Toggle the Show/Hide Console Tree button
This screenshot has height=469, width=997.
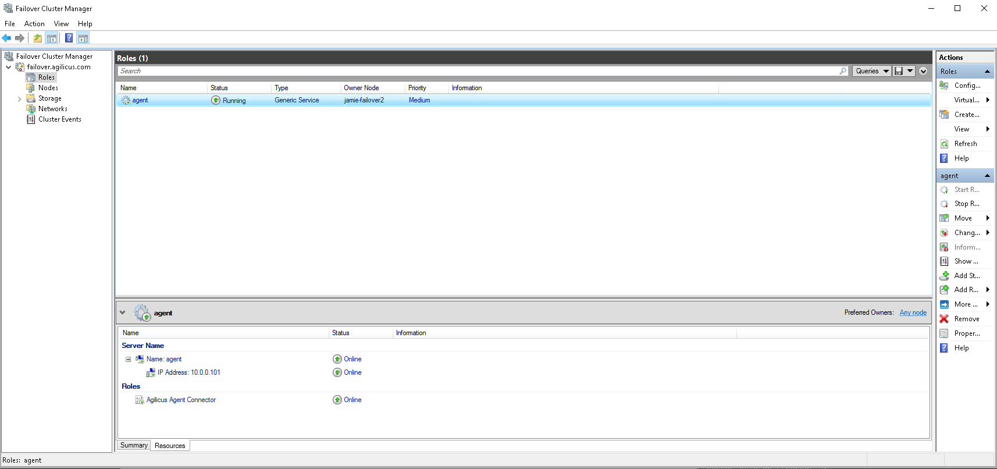click(x=52, y=38)
